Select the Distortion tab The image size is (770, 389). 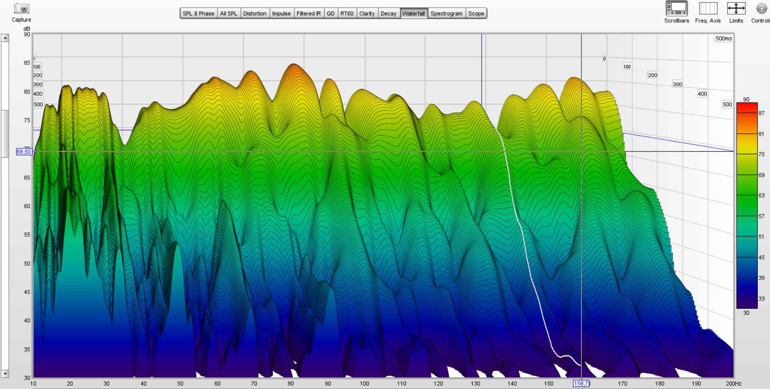tap(254, 13)
